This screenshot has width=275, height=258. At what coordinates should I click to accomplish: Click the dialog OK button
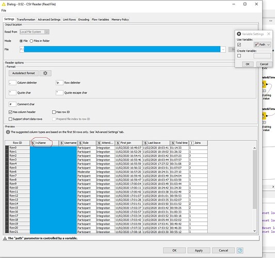(174, 250)
